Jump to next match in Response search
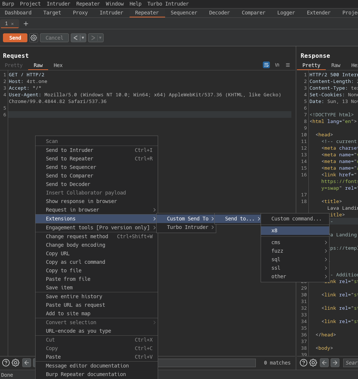 (335, 363)
